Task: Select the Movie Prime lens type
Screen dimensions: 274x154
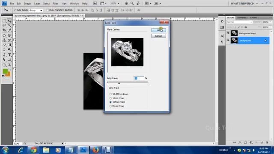Action: tap(110, 106)
